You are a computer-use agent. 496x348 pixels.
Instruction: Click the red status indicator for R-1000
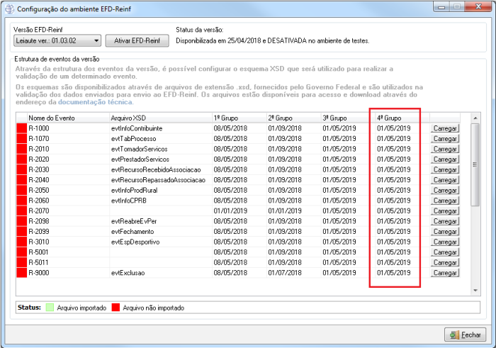pos(21,128)
